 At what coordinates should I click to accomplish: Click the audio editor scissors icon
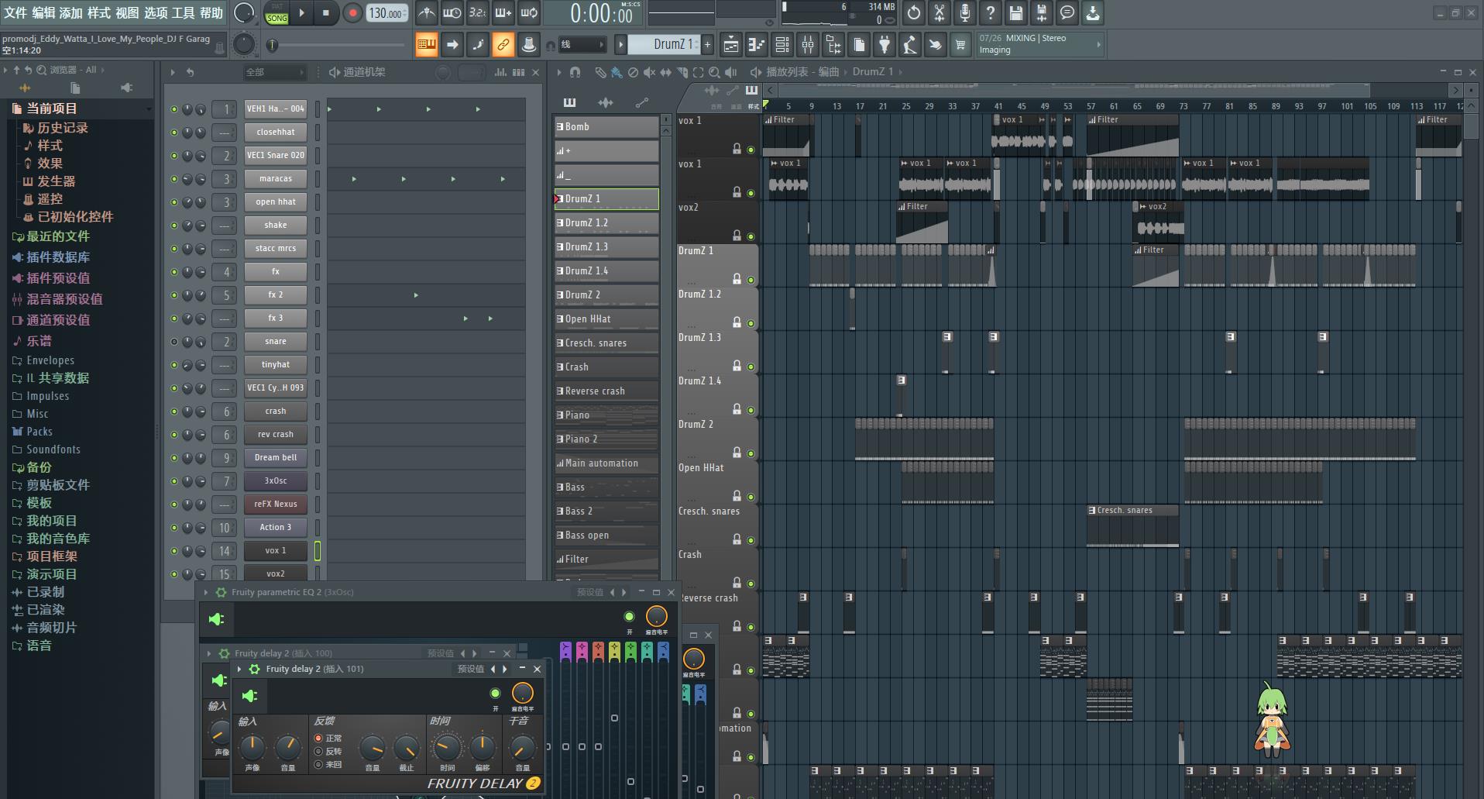click(x=940, y=12)
